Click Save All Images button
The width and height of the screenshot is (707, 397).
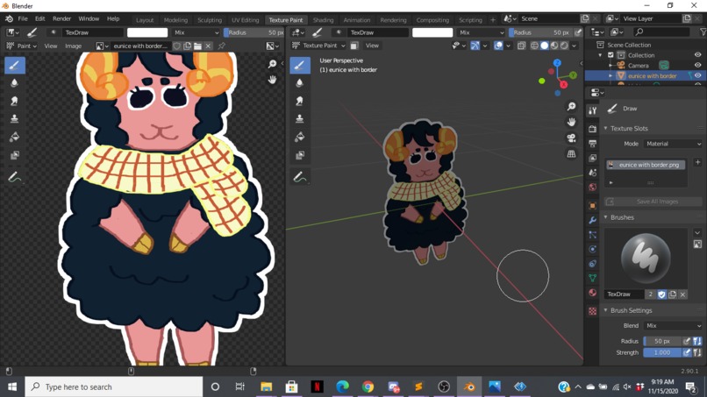click(x=653, y=202)
